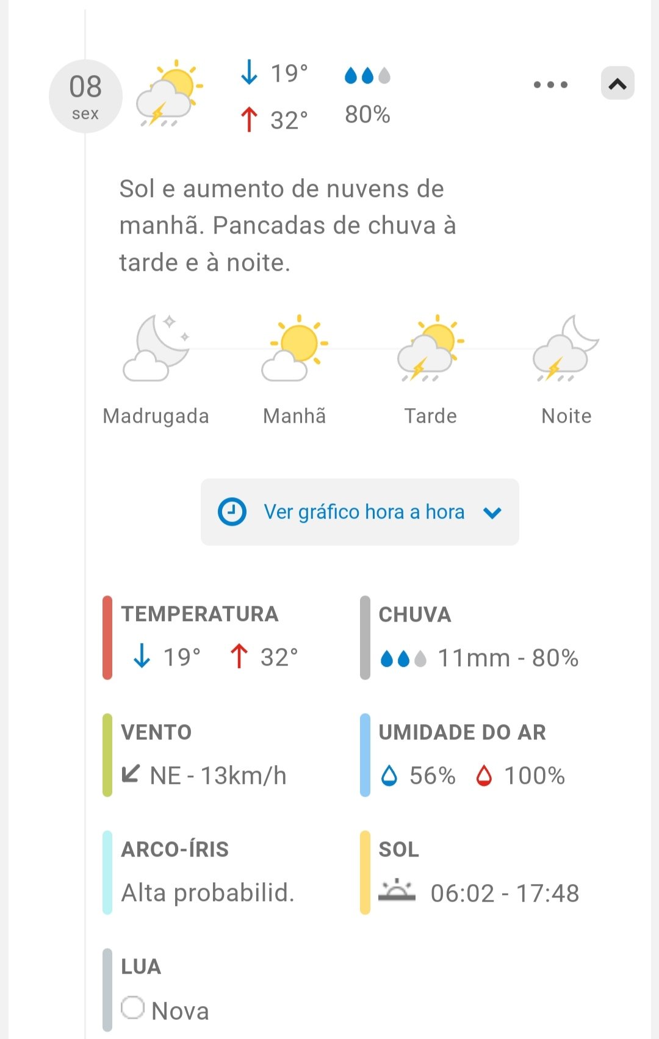Image resolution: width=659 pixels, height=1039 pixels.
Task: Tap the CHUVA 11mm - 80% value
Action: pos(508,658)
